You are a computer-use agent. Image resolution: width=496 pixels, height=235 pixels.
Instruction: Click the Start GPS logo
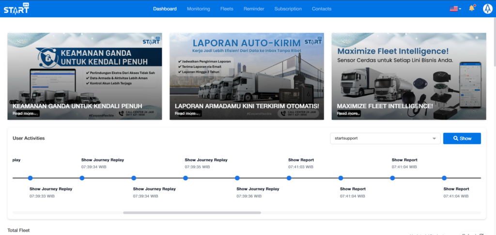16,9
